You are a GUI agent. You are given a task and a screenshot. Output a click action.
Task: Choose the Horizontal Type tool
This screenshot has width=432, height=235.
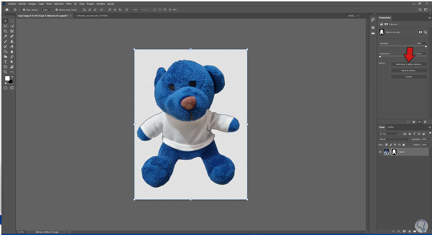(x=5, y=62)
